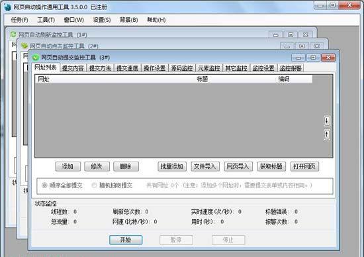Select the 顺序全部提交 radio option

(62, 185)
